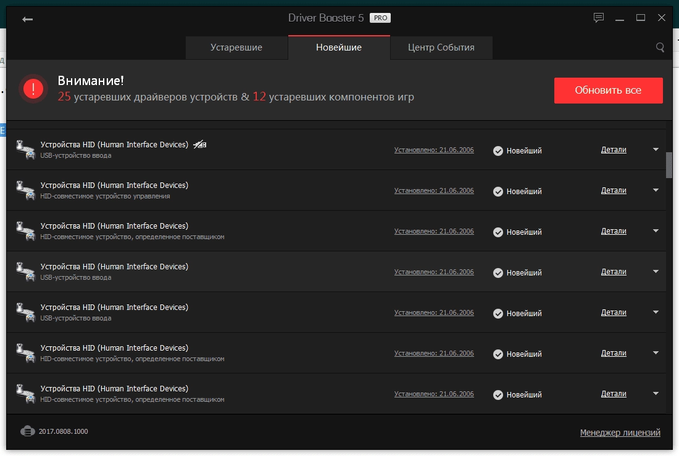The image size is (679, 456).
Task: Open 'Детали' for the unplugged-icon row
Action: [614, 150]
